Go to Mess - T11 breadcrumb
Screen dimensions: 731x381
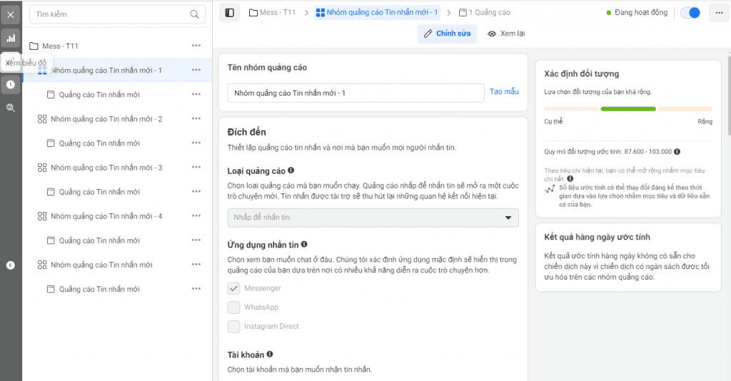tap(272, 13)
